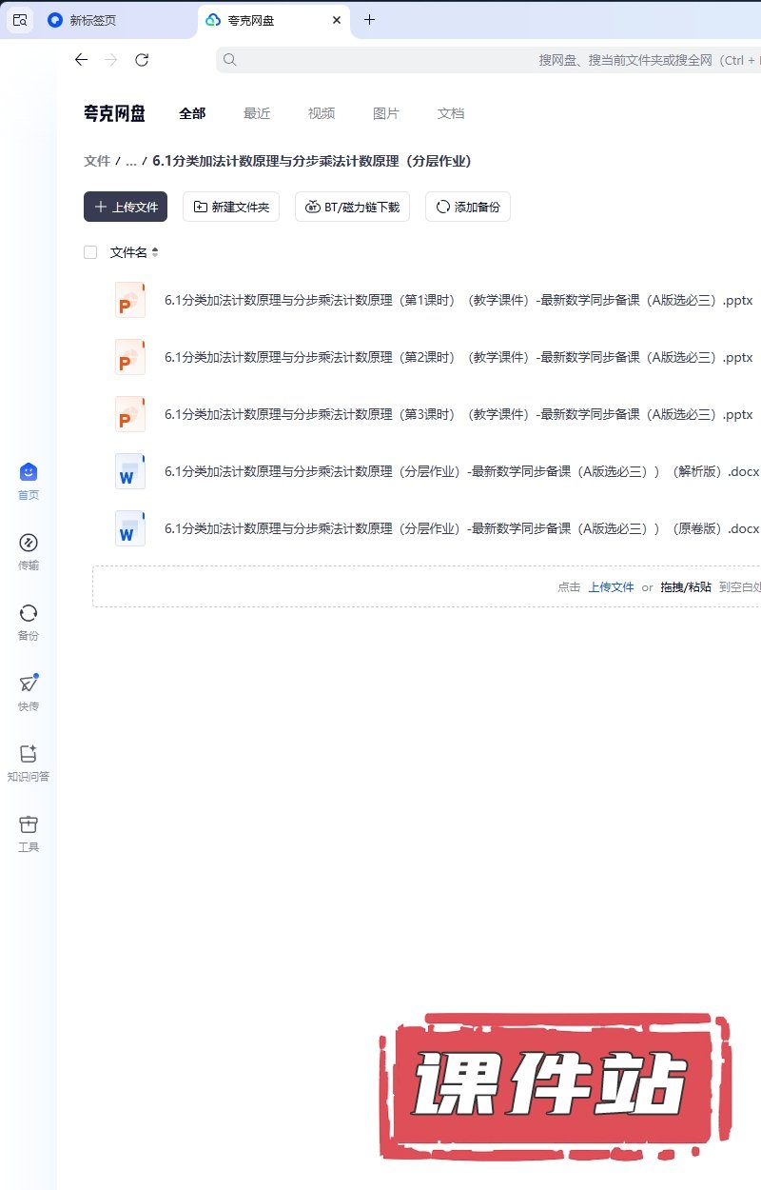The height and width of the screenshot is (1190, 761).
Task: Open the 第1课时 教学课件 pptx file
Action: point(459,300)
